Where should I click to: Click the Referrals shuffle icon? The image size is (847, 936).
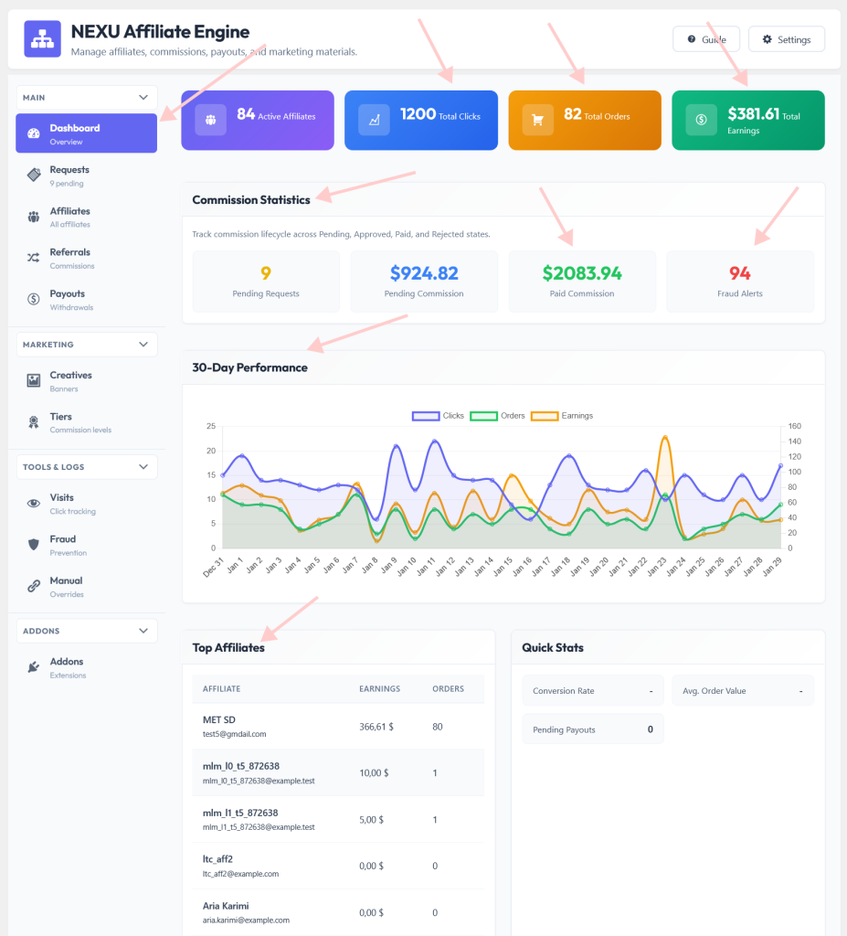click(34, 258)
